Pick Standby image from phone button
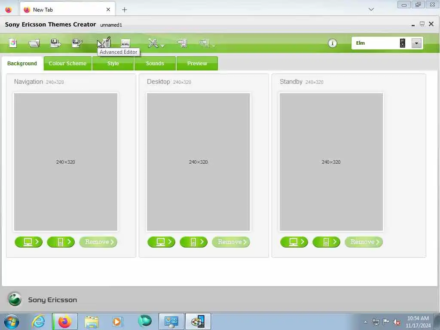Image resolution: width=440 pixels, height=330 pixels. (x=327, y=242)
